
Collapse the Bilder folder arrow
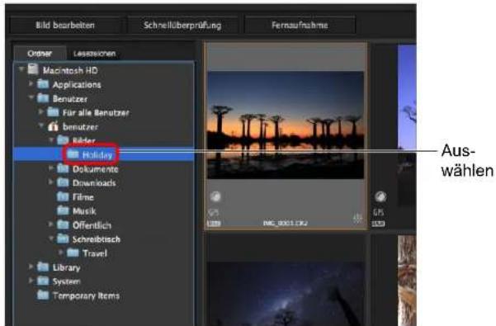(51, 139)
